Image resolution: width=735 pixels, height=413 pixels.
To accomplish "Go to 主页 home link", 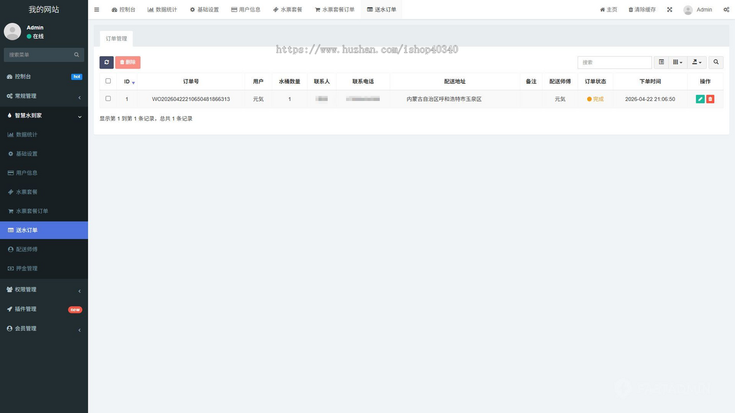I will click(x=608, y=10).
